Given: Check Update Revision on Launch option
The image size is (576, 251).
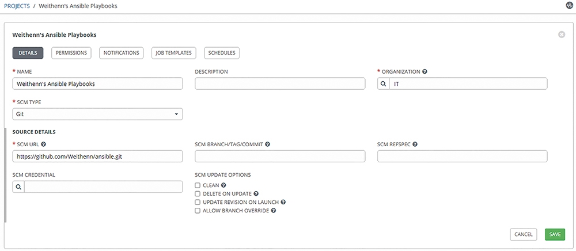Looking at the screenshot, I should pyautogui.click(x=198, y=202).
